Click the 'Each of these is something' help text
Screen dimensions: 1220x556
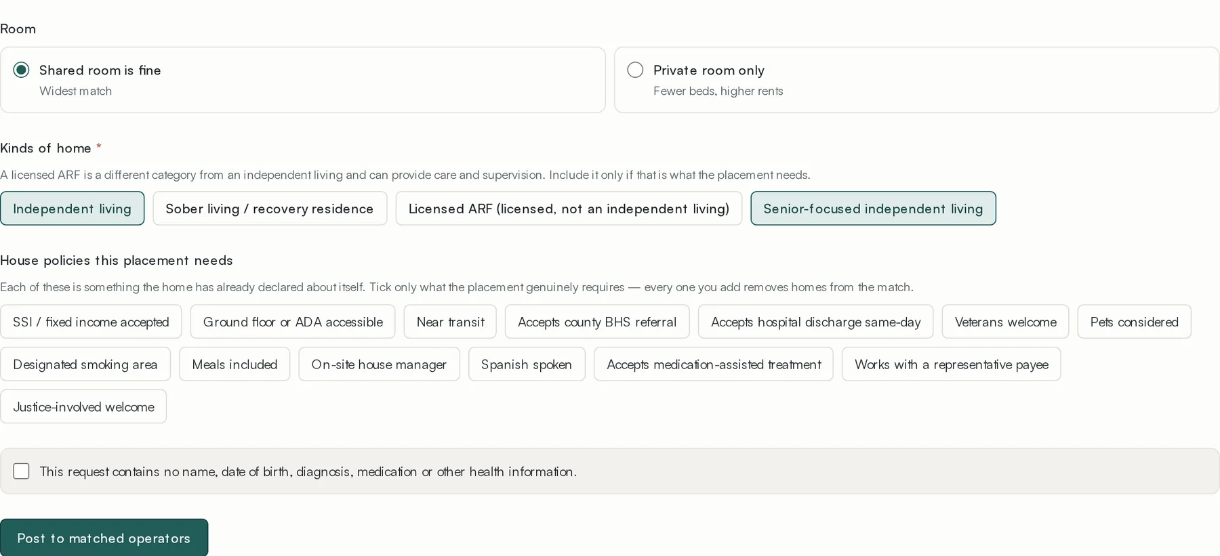[x=457, y=287]
